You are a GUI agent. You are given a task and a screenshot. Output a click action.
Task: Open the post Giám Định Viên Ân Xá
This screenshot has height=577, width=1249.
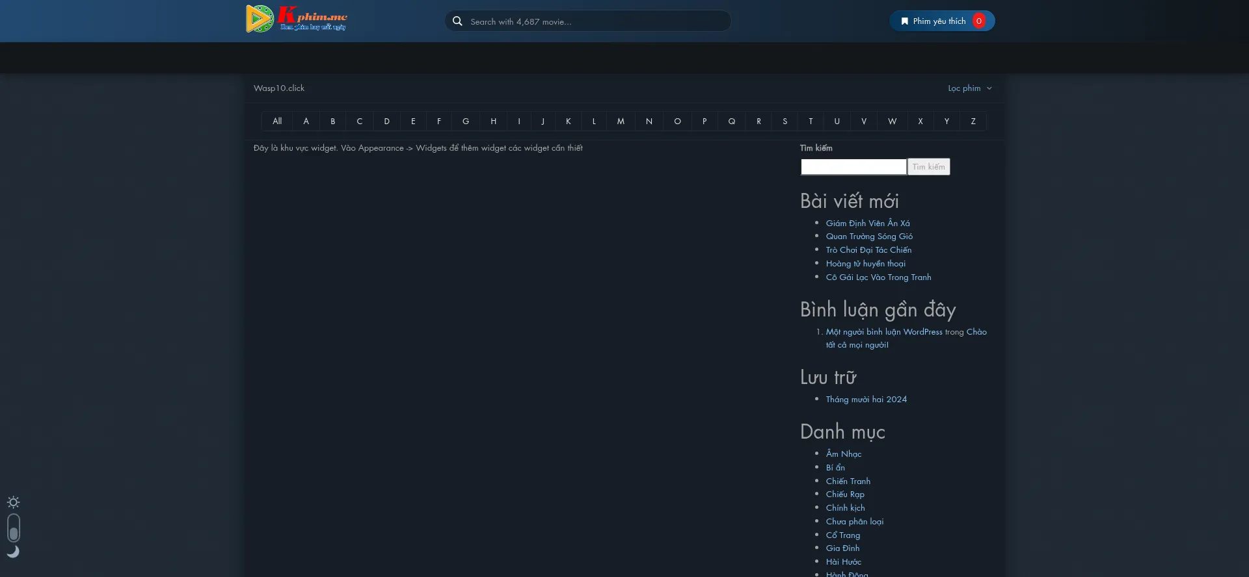[868, 224]
